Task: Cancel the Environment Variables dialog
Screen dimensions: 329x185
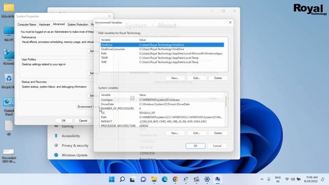Action: 217,146
